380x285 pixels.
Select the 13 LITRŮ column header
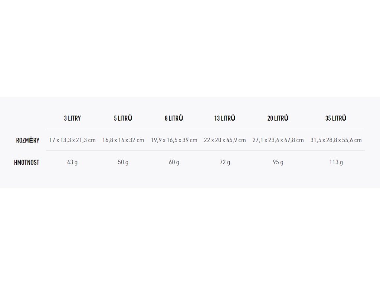click(x=225, y=118)
